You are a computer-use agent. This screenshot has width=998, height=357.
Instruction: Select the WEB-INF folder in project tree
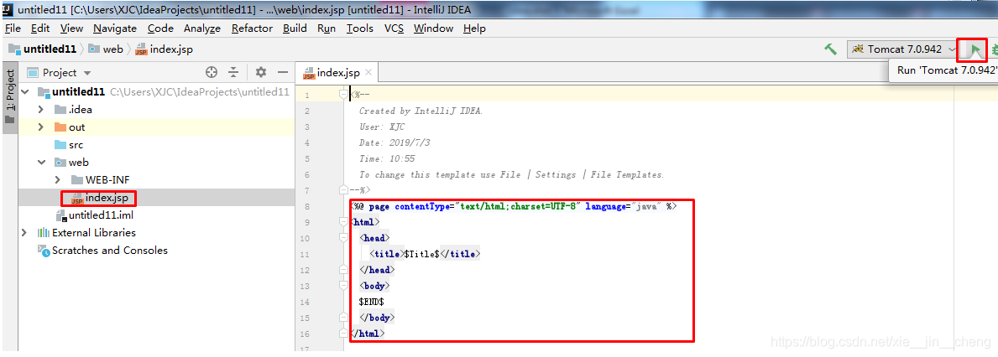point(101,180)
